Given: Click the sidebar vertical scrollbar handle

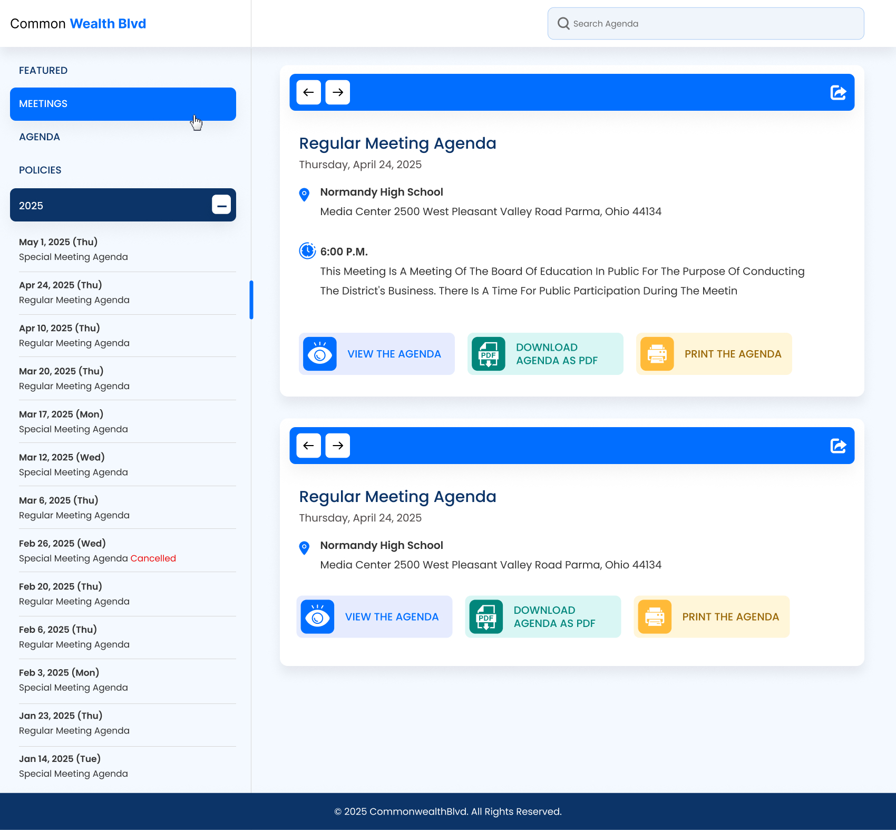Looking at the screenshot, I should (251, 300).
